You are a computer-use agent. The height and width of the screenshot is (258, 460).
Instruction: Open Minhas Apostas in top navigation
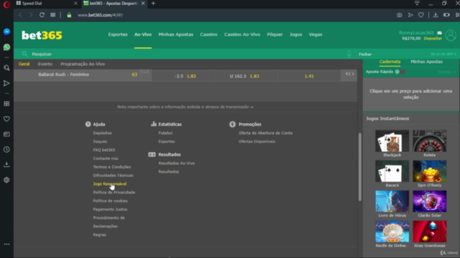pyautogui.click(x=175, y=34)
